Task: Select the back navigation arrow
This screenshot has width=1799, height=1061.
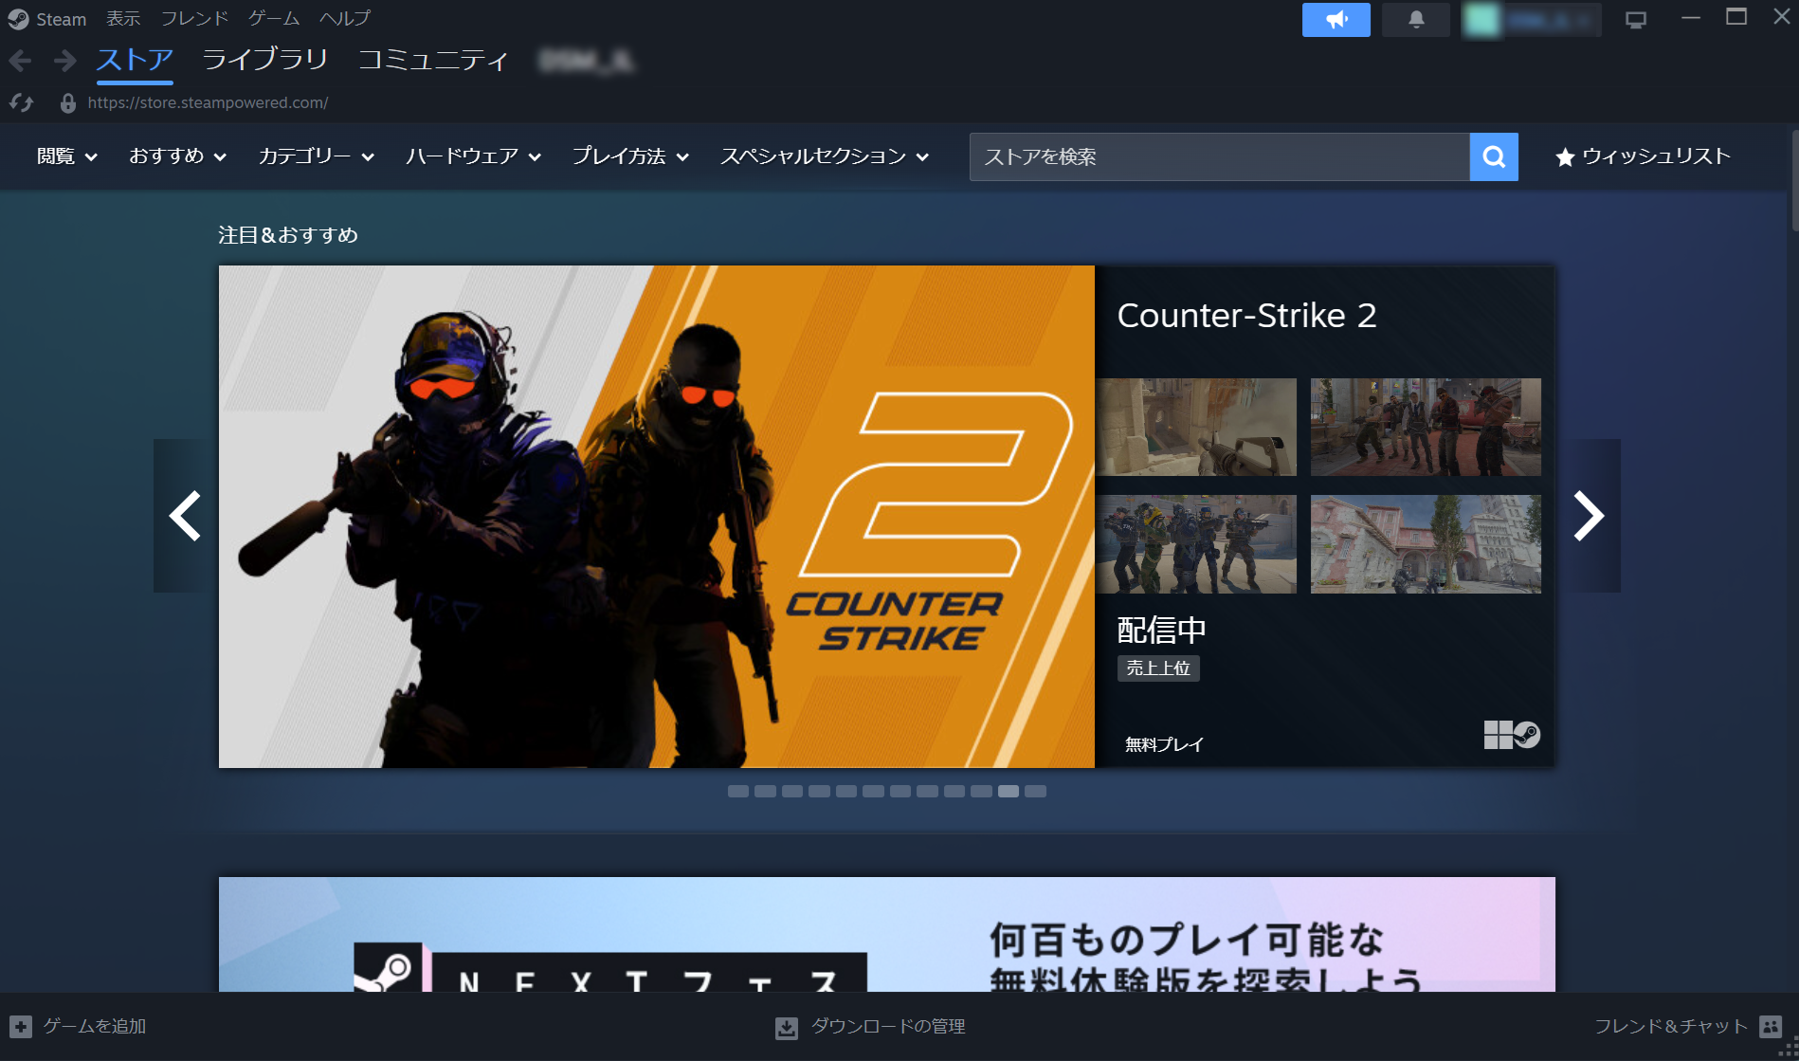Action: coord(19,60)
